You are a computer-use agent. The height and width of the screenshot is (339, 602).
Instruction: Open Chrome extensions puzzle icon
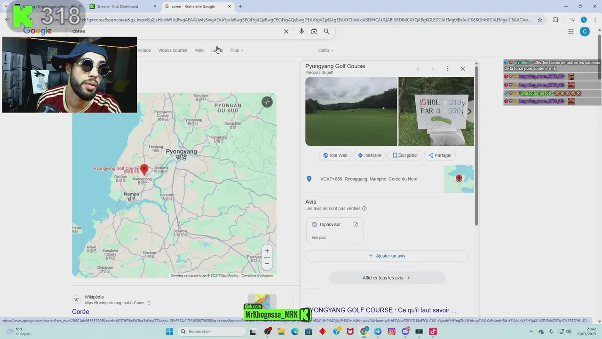[x=555, y=20]
